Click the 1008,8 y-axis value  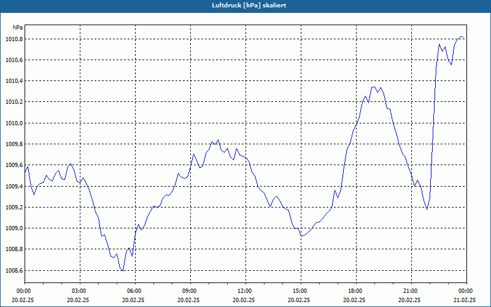(x=14, y=249)
